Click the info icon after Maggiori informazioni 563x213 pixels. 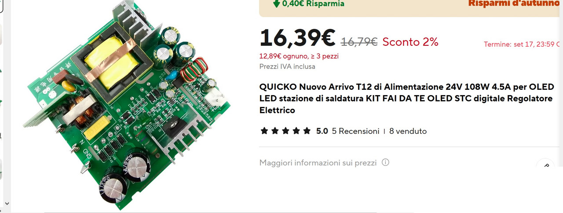coord(385,162)
